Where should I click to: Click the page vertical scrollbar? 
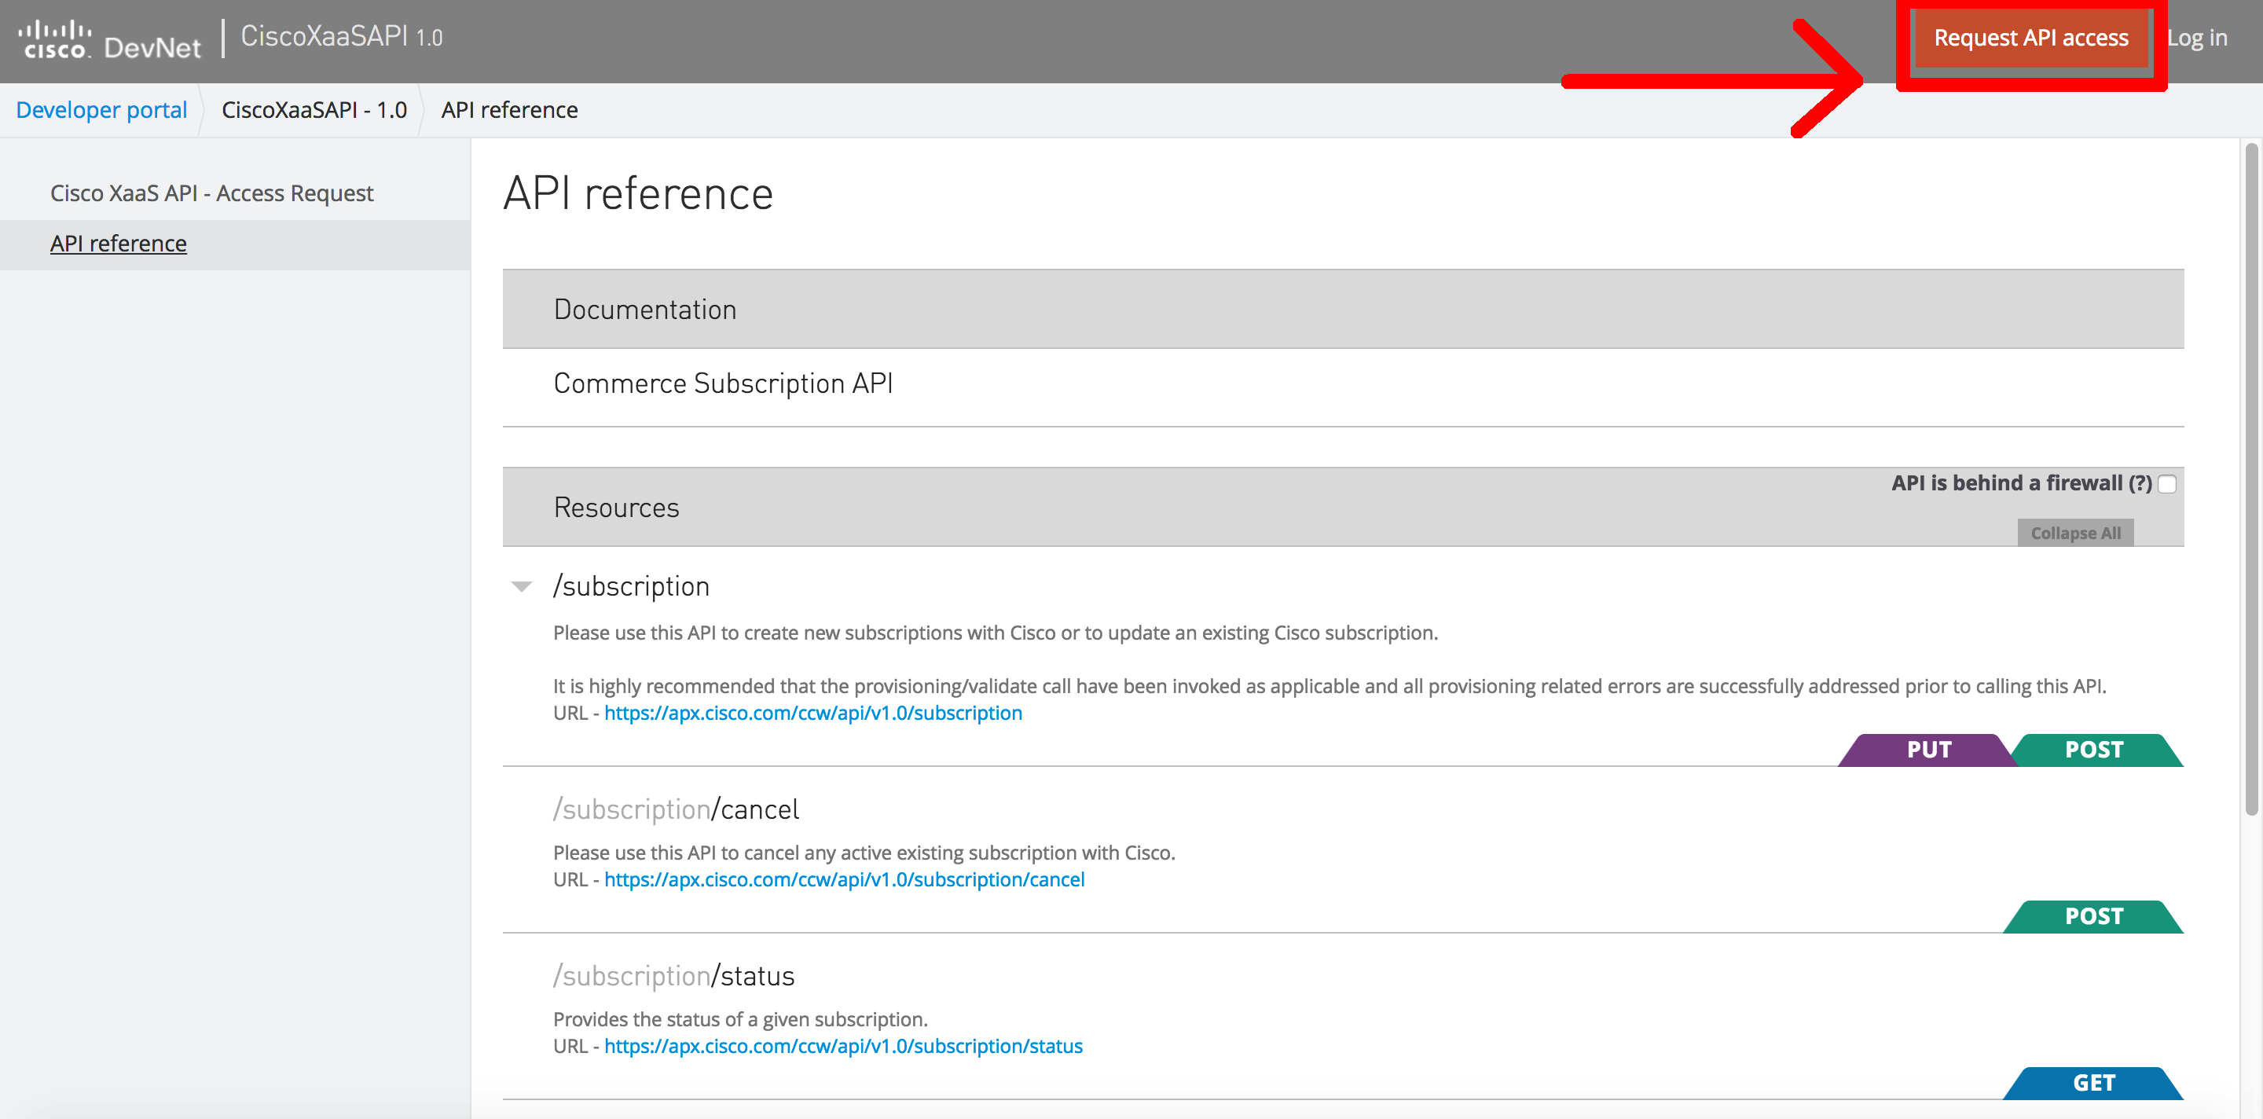(2250, 479)
